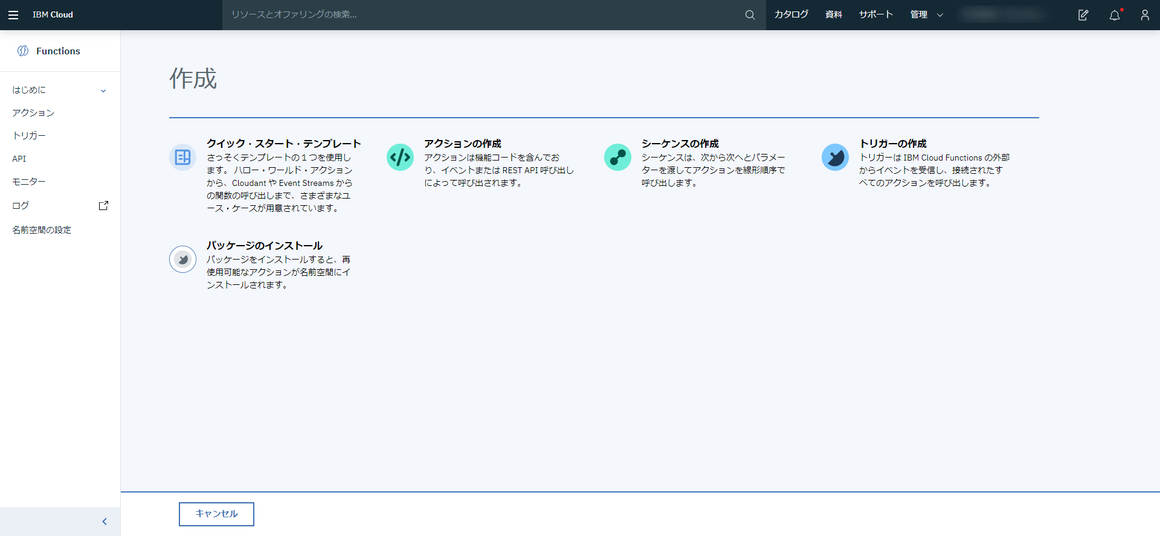This screenshot has width=1160, height=536.
Task: Focus the resource search input field
Action: 483,15
